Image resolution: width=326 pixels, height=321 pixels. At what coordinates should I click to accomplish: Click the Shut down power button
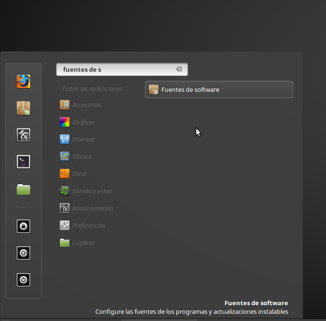pos(23,280)
